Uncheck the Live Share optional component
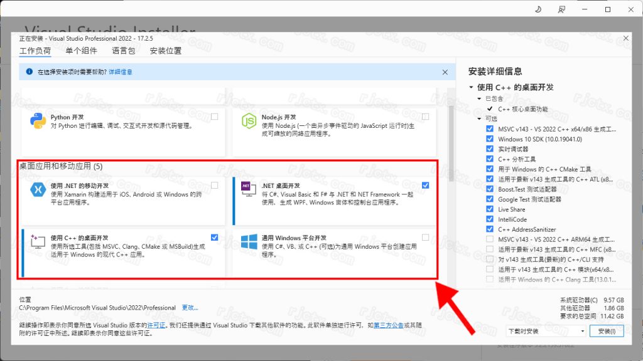The width and height of the screenshot is (643, 361). [x=490, y=209]
